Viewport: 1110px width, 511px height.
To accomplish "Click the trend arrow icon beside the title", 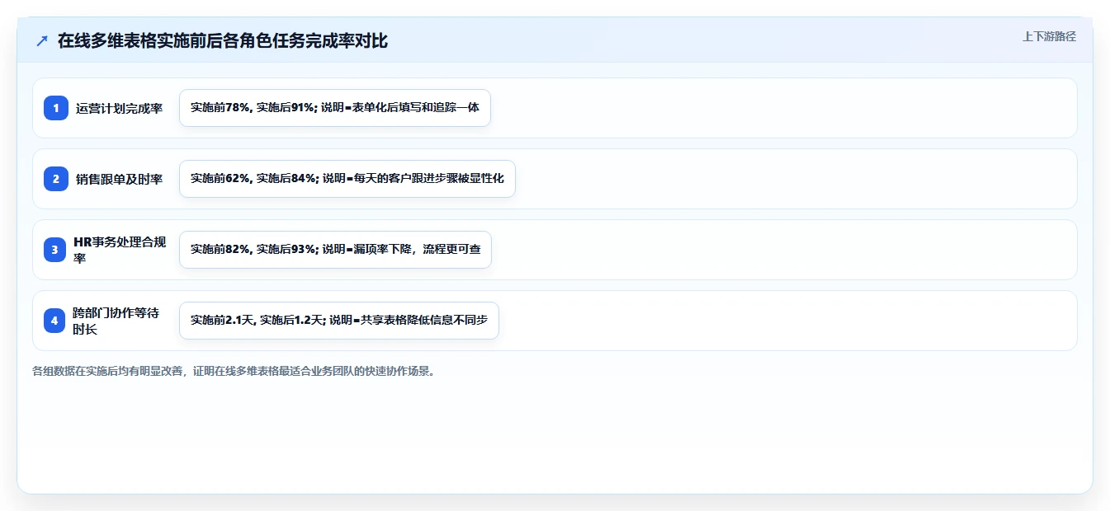I will (41, 41).
